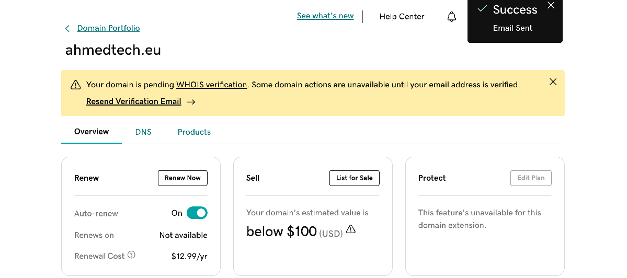Follow the WHOIS verification link
The width and height of the screenshot is (627, 278).
[211, 85]
